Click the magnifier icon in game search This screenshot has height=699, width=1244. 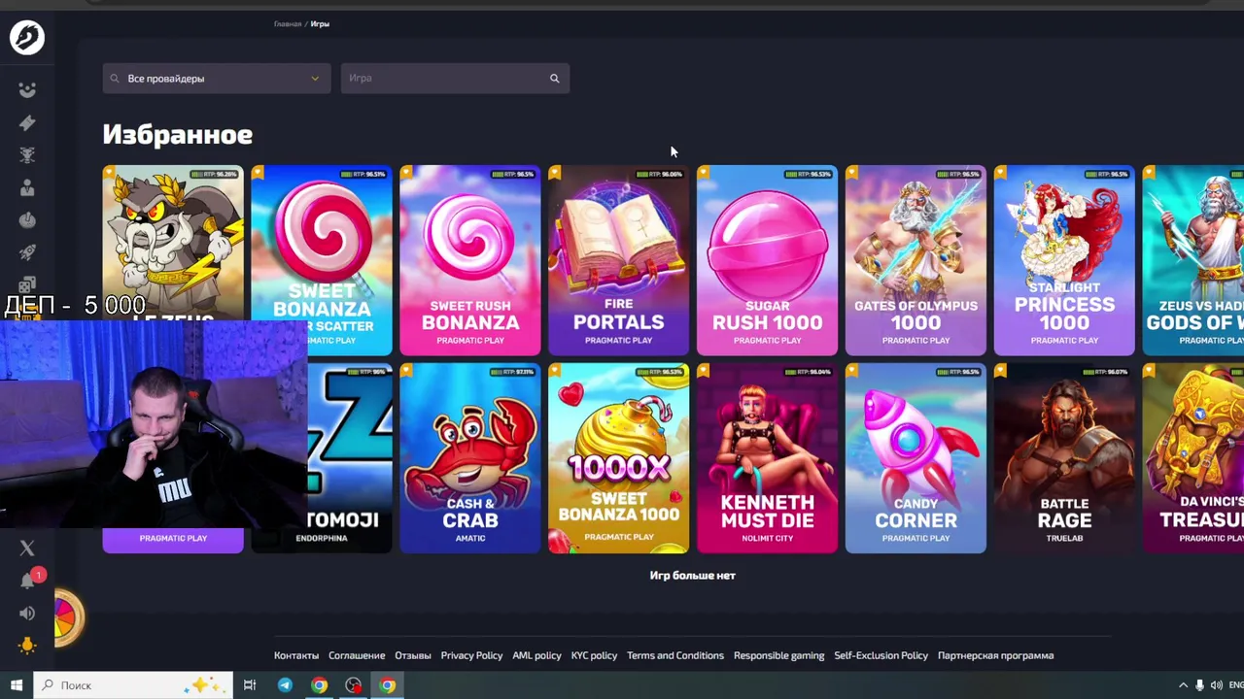point(555,79)
